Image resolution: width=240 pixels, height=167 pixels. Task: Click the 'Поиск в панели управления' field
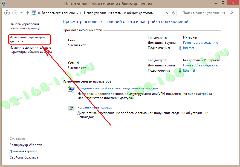tap(204, 13)
